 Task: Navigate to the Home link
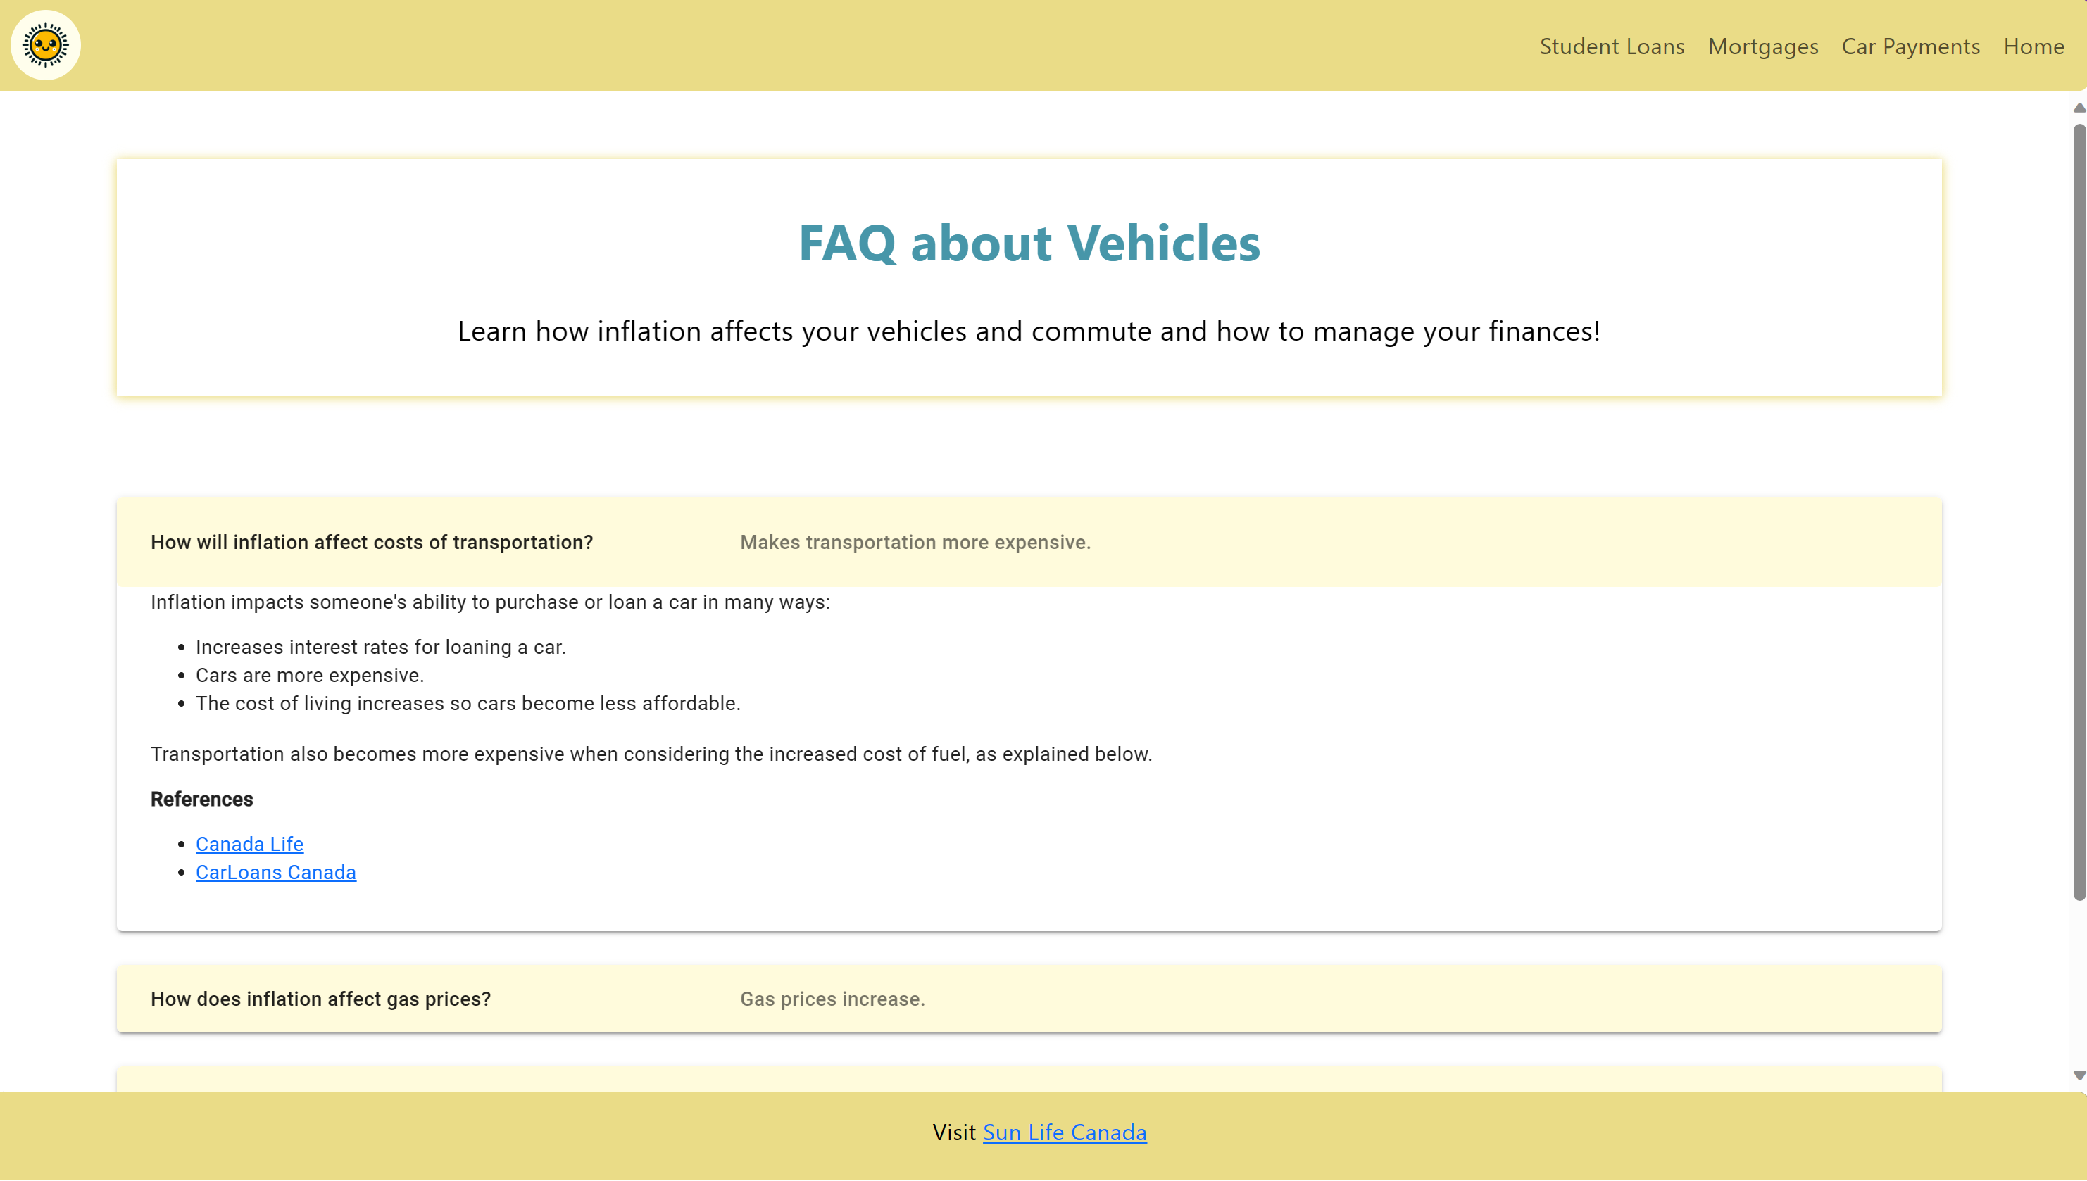tap(2033, 47)
